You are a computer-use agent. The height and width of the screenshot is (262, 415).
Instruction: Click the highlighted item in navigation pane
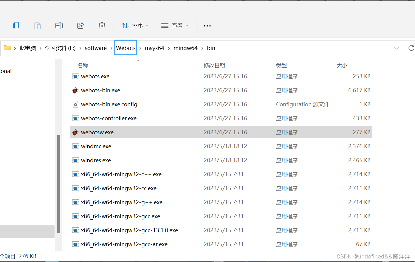[x=27, y=231]
